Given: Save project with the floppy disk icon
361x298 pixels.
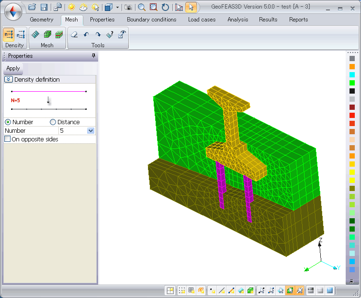Looking at the screenshot, I should pyautogui.click(x=44, y=7).
